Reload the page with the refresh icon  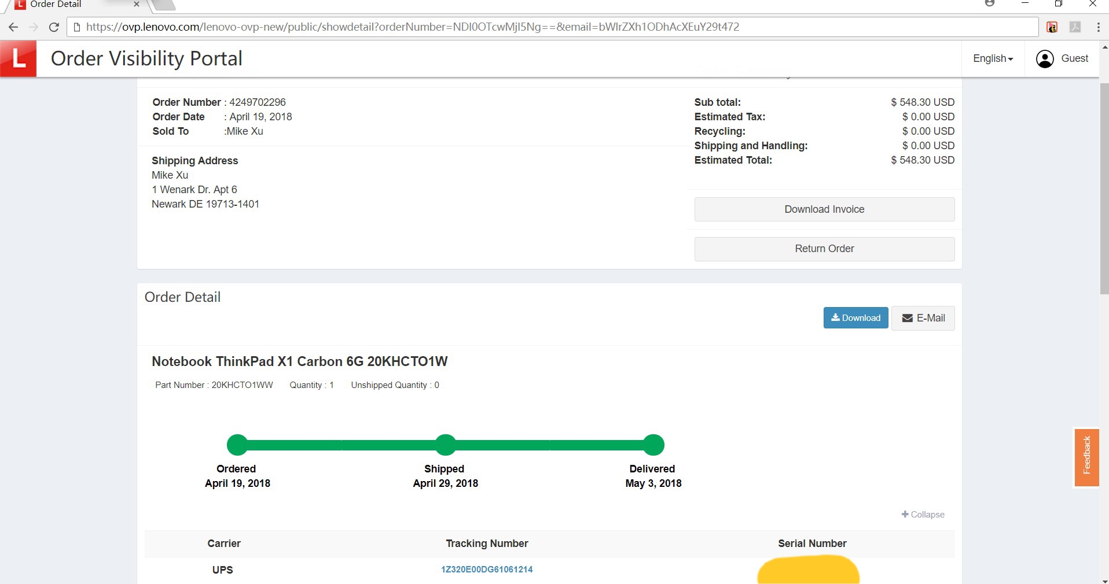point(54,27)
